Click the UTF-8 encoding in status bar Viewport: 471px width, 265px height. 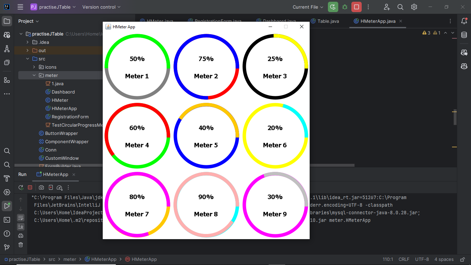tap(422, 259)
